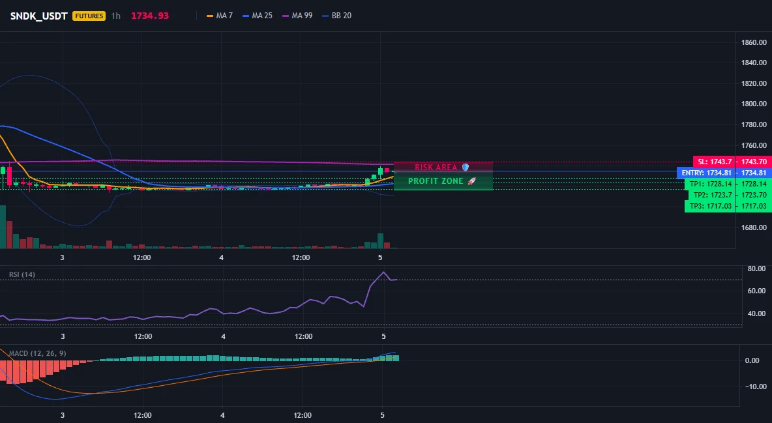Click the tallest volume bar near day 5

pos(380,241)
